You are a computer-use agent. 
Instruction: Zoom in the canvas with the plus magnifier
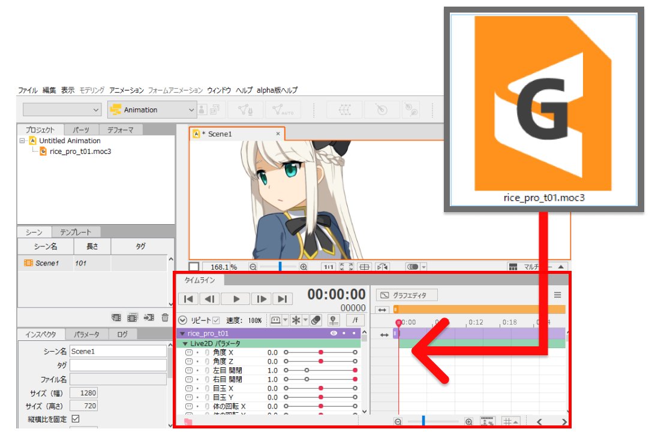point(304,267)
